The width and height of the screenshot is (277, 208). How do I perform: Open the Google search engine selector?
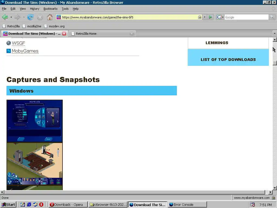220,17
